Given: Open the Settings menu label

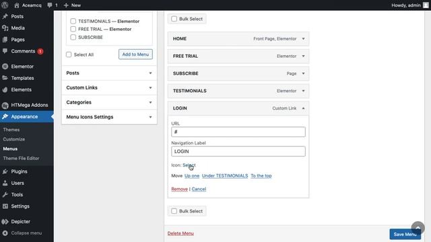Looking at the screenshot, I should (x=20, y=206).
